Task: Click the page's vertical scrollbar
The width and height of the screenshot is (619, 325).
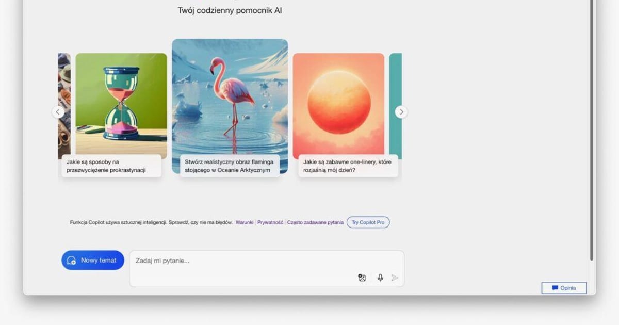Action: pos(592,130)
